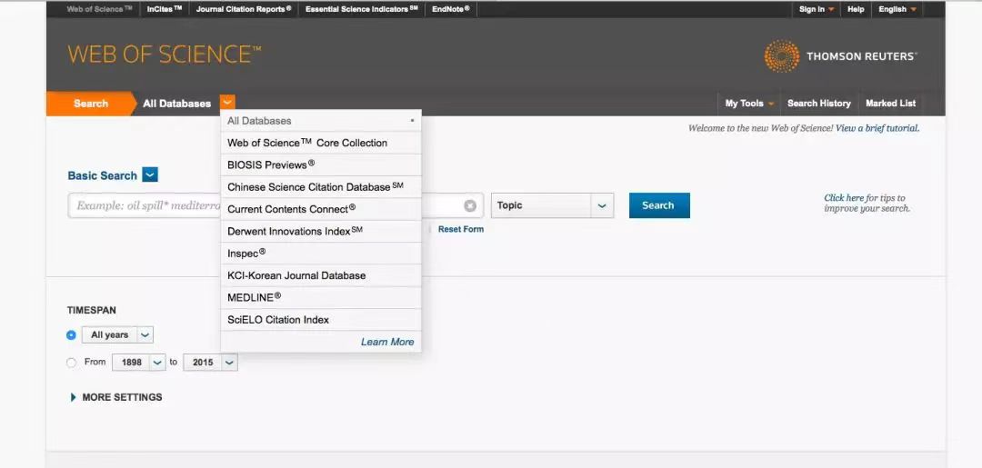The height and width of the screenshot is (468, 982).
Task: Click the orange All Databases dropdown arrow
Action: (x=227, y=103)
